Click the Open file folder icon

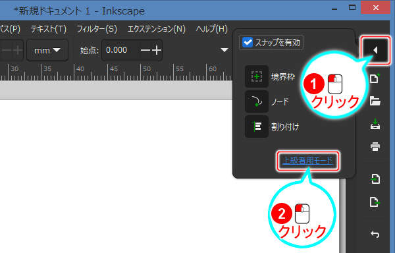(375, 101)
